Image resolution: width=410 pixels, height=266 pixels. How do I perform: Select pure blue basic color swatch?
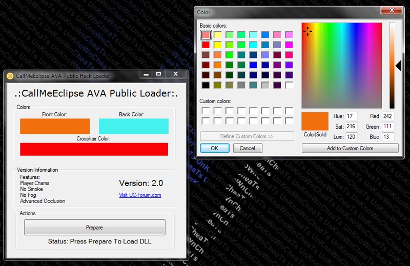point(253,65)
